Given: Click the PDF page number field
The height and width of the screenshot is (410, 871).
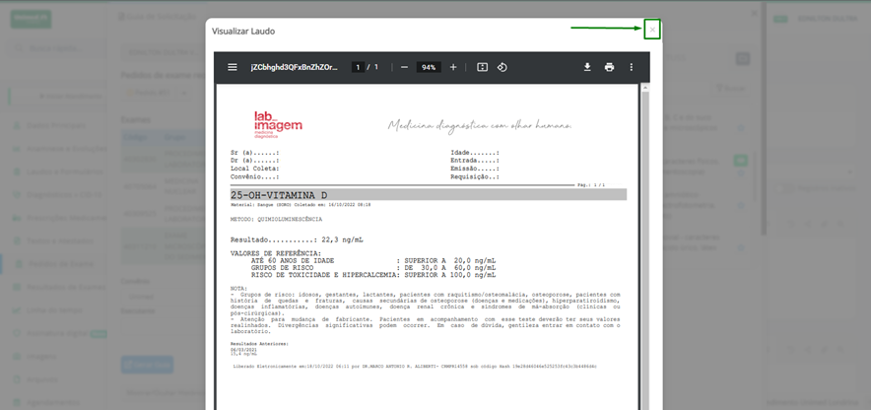Looking at the screenshot, I should coord(358,67).
